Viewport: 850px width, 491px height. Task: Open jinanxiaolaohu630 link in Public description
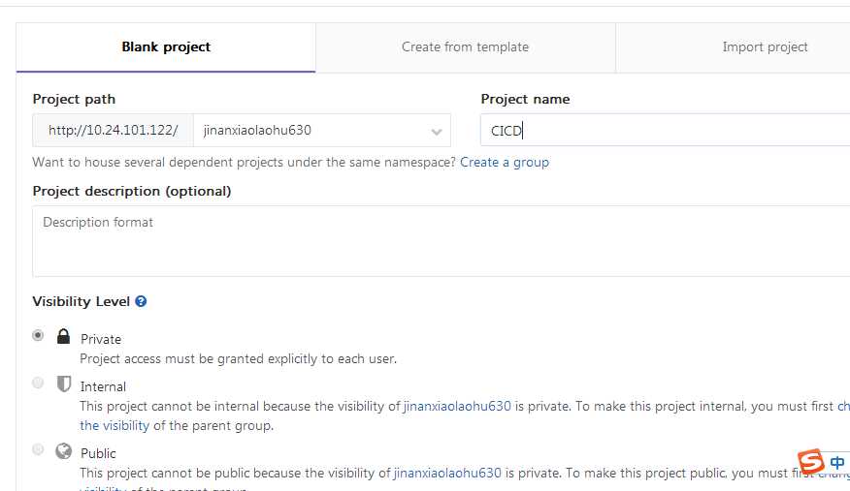coord(447,474)
